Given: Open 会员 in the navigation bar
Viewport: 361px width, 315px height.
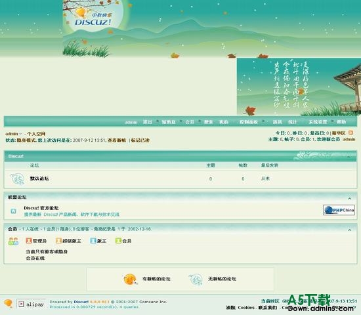Looking at the screenshot, I should [x=190, y=122].
